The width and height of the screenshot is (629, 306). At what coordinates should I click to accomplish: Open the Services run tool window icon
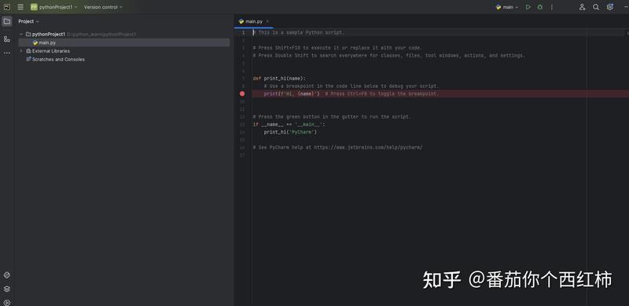[7, 302]
